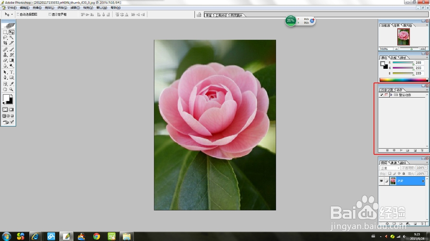Select the History Brush tool
This screenshot has width=430, height=241.
pyautogui.click(x=12, y=55)
